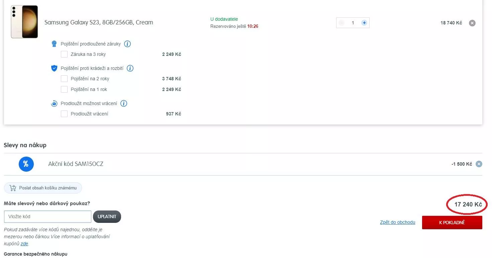The height and width of the screenshot is (258, 492).
Task: Click Prodloužit možnost vrácení label
Action: (x=89, y=103)
